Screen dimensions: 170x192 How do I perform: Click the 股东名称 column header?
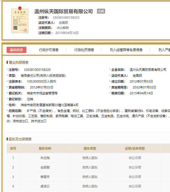coord(45,148)
